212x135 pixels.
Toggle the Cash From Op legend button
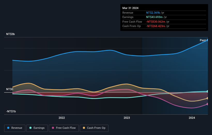(94, 128)
